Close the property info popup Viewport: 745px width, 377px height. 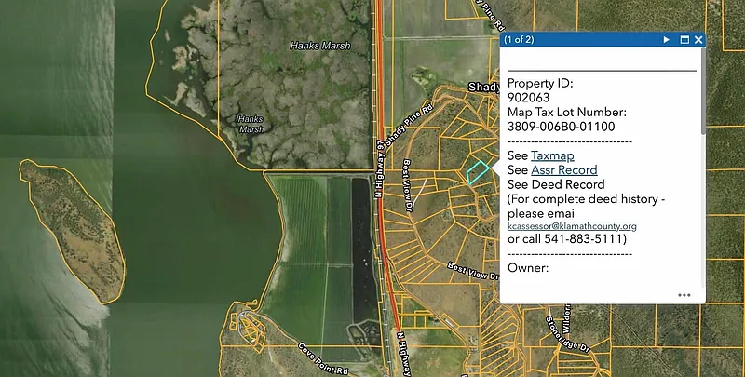click(698, 40)
